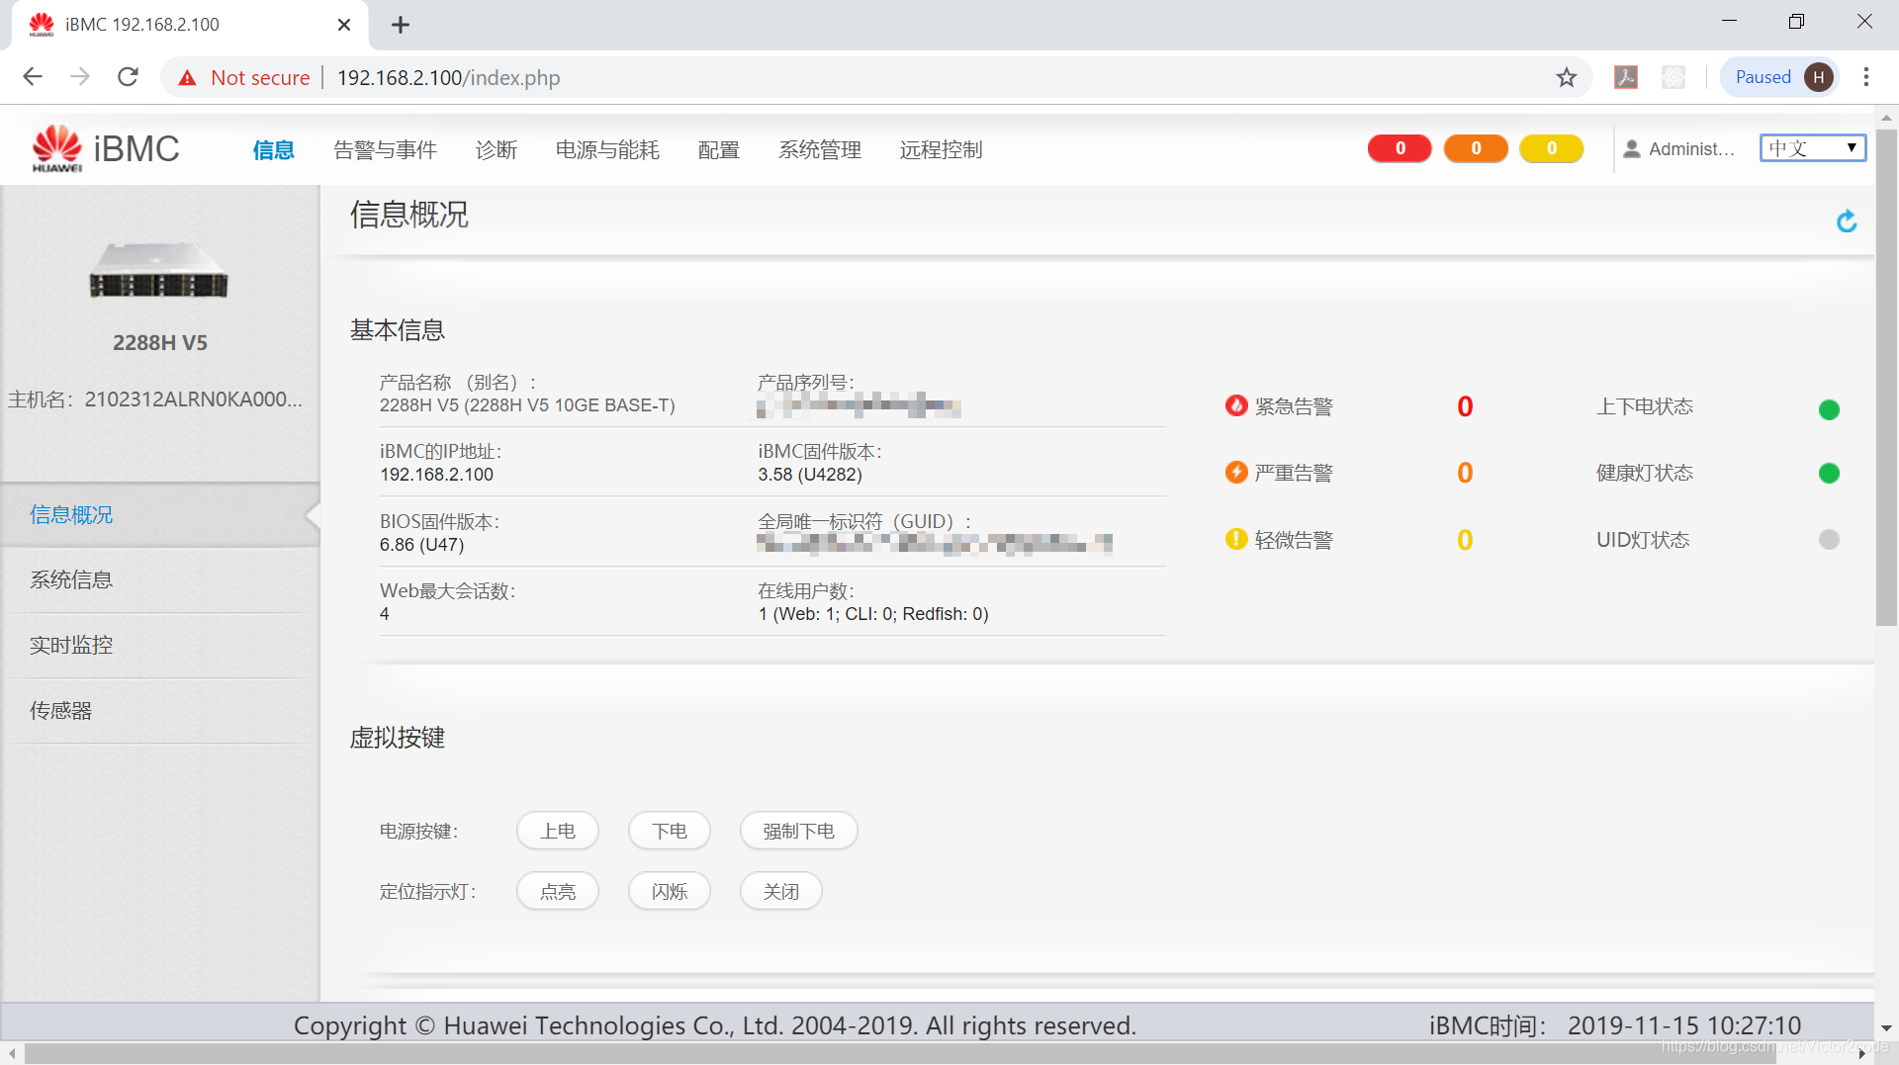Viewport: 1899px width, 1065px height.
Task: Click the 紧急告警 fire icon
Action: pos(1236,405)
